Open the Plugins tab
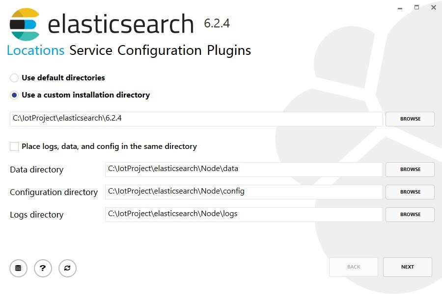 229,50
